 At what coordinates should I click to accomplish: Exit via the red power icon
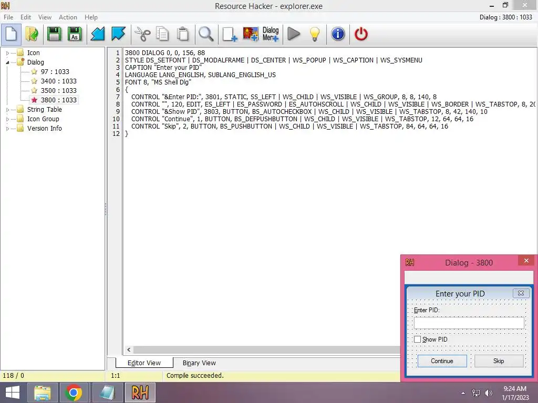coord(361,34)
